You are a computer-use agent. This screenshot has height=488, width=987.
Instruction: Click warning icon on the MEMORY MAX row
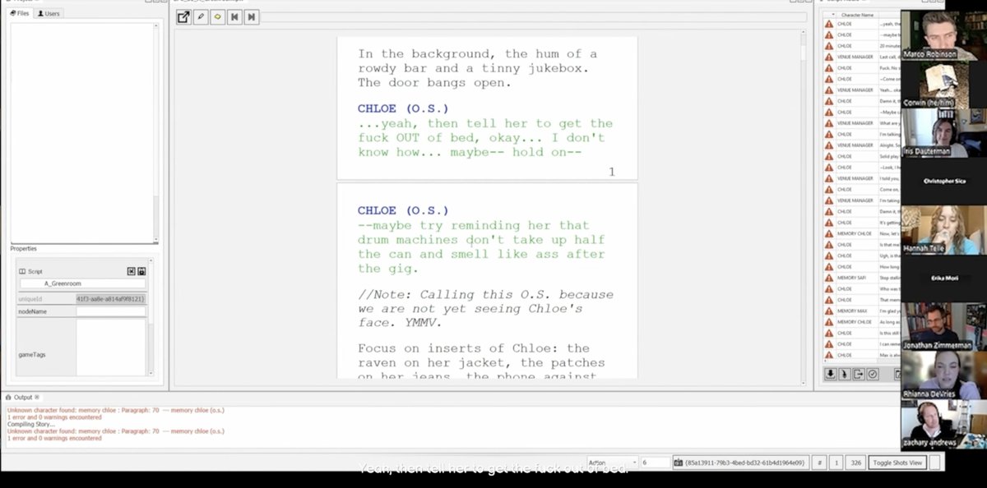(x=829, y=311)
